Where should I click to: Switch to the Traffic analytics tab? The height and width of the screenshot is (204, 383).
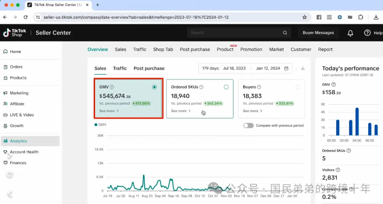(120, 68)
